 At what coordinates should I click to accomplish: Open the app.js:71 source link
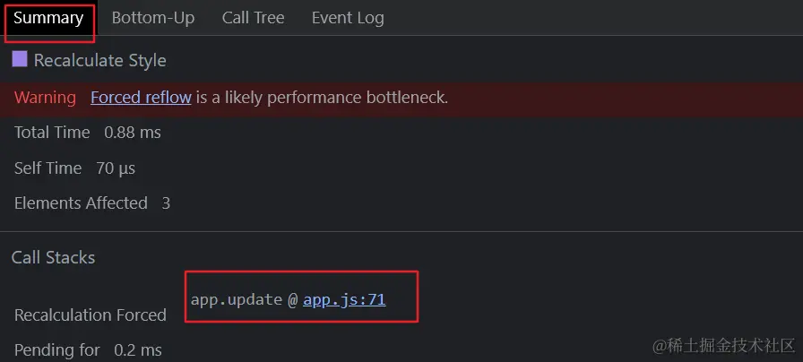tap(344, 299)
